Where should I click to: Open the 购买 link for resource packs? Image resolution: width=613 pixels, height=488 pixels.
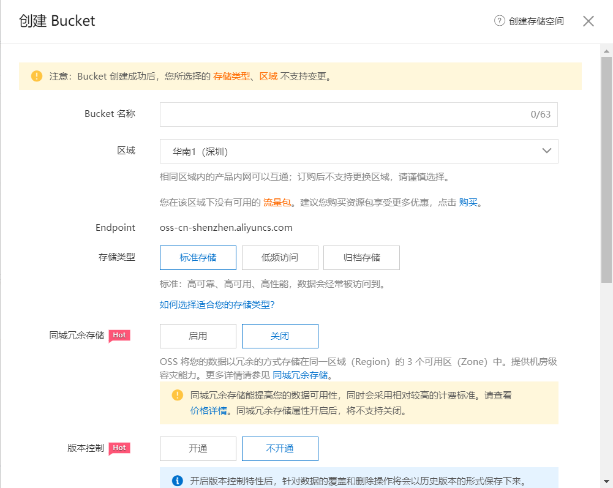(x=468, y=203)
